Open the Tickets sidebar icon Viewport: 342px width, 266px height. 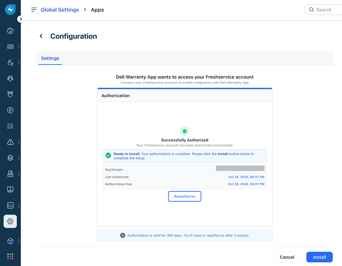10,46
